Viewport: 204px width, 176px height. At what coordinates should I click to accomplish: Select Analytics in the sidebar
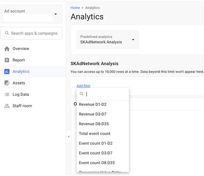[x=33, y=72]
